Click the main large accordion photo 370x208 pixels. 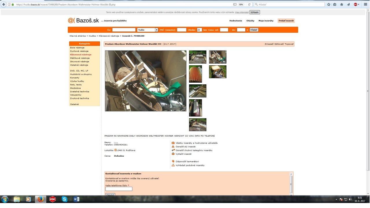(146, 81)
